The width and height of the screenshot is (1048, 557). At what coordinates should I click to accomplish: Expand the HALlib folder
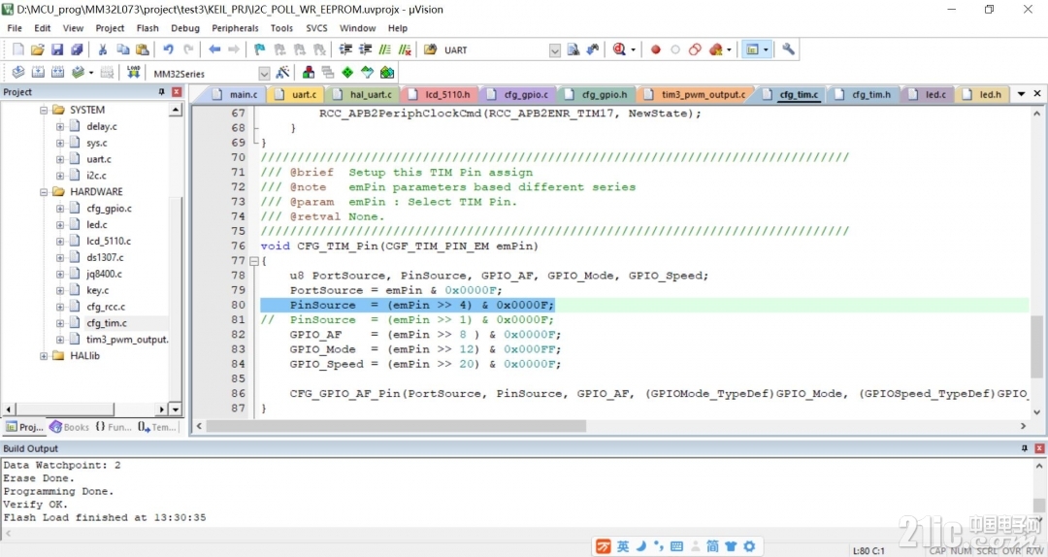[44, 356]
